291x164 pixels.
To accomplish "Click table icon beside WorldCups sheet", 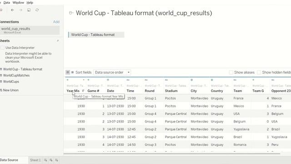I will click(x=1, y=82).
